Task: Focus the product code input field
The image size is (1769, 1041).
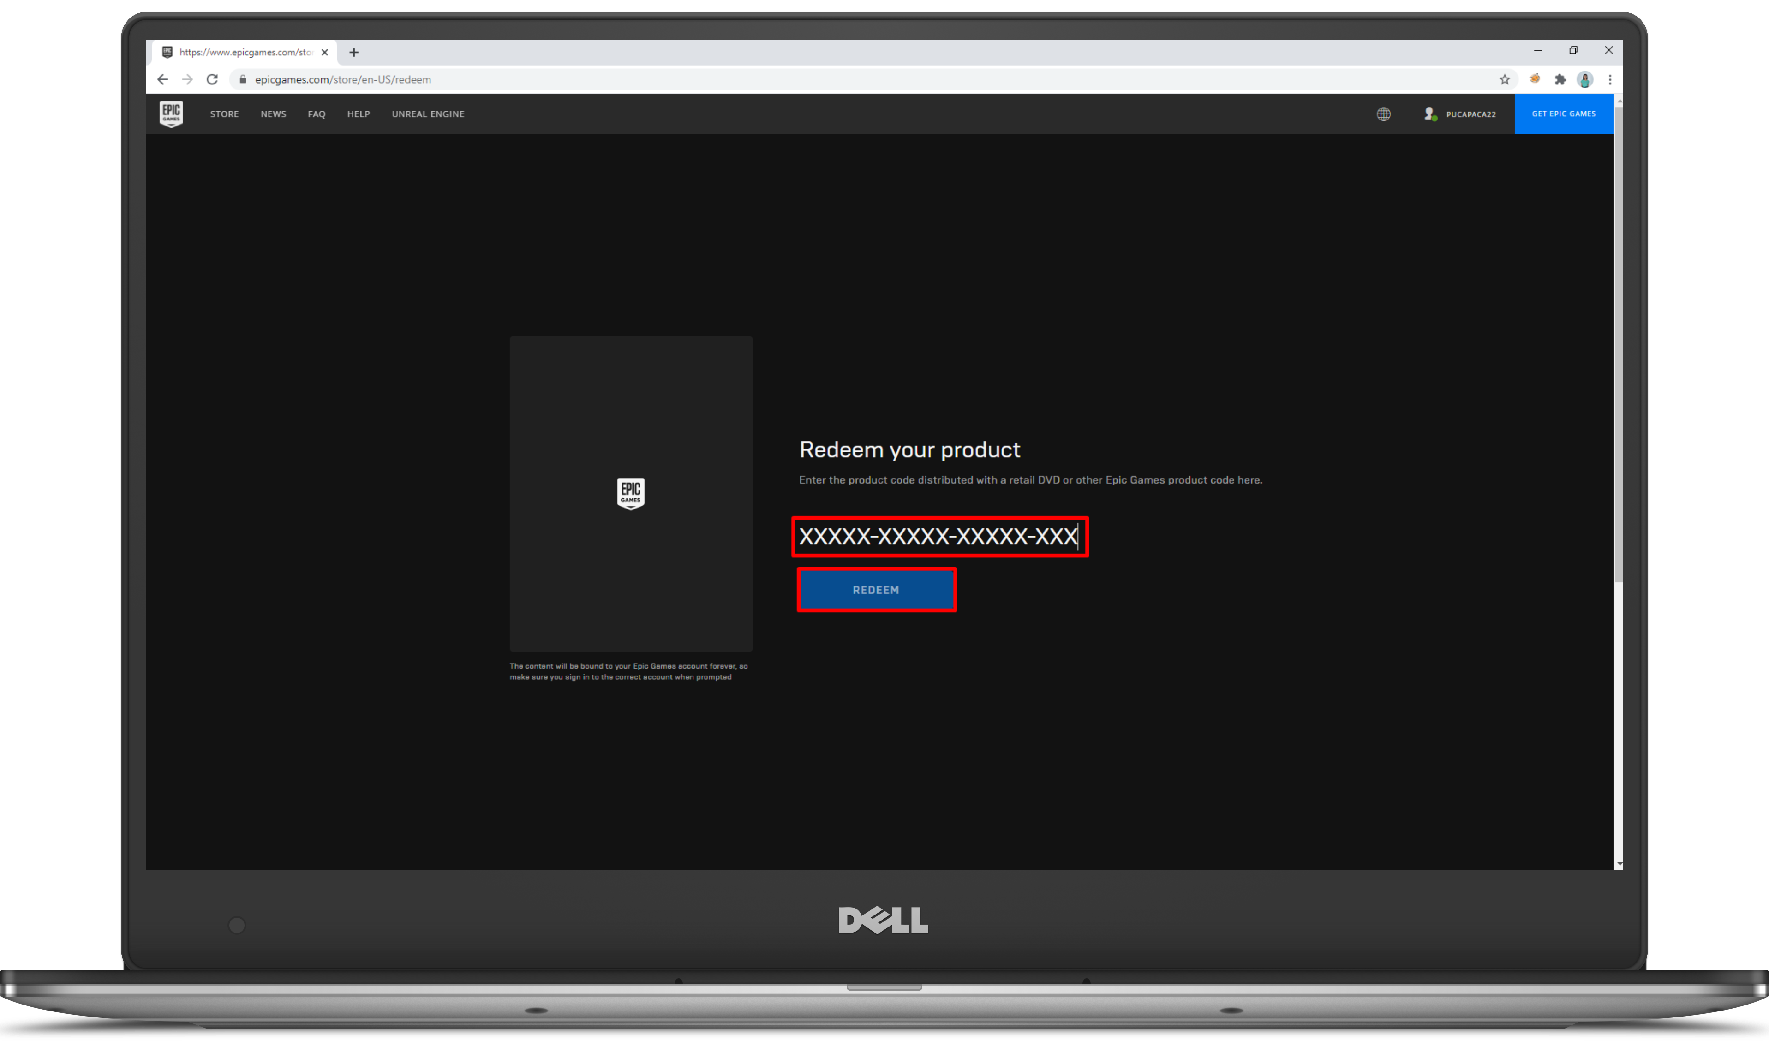Action: (939, 537)
